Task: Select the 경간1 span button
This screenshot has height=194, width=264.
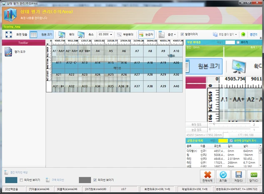Action: [x=254, y=34]
